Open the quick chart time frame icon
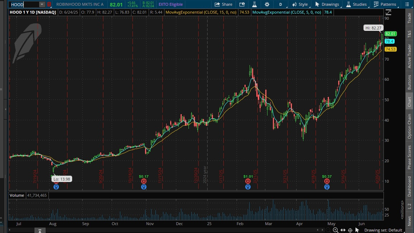Screen dimensions: 414x233 [x=242, y=4]
